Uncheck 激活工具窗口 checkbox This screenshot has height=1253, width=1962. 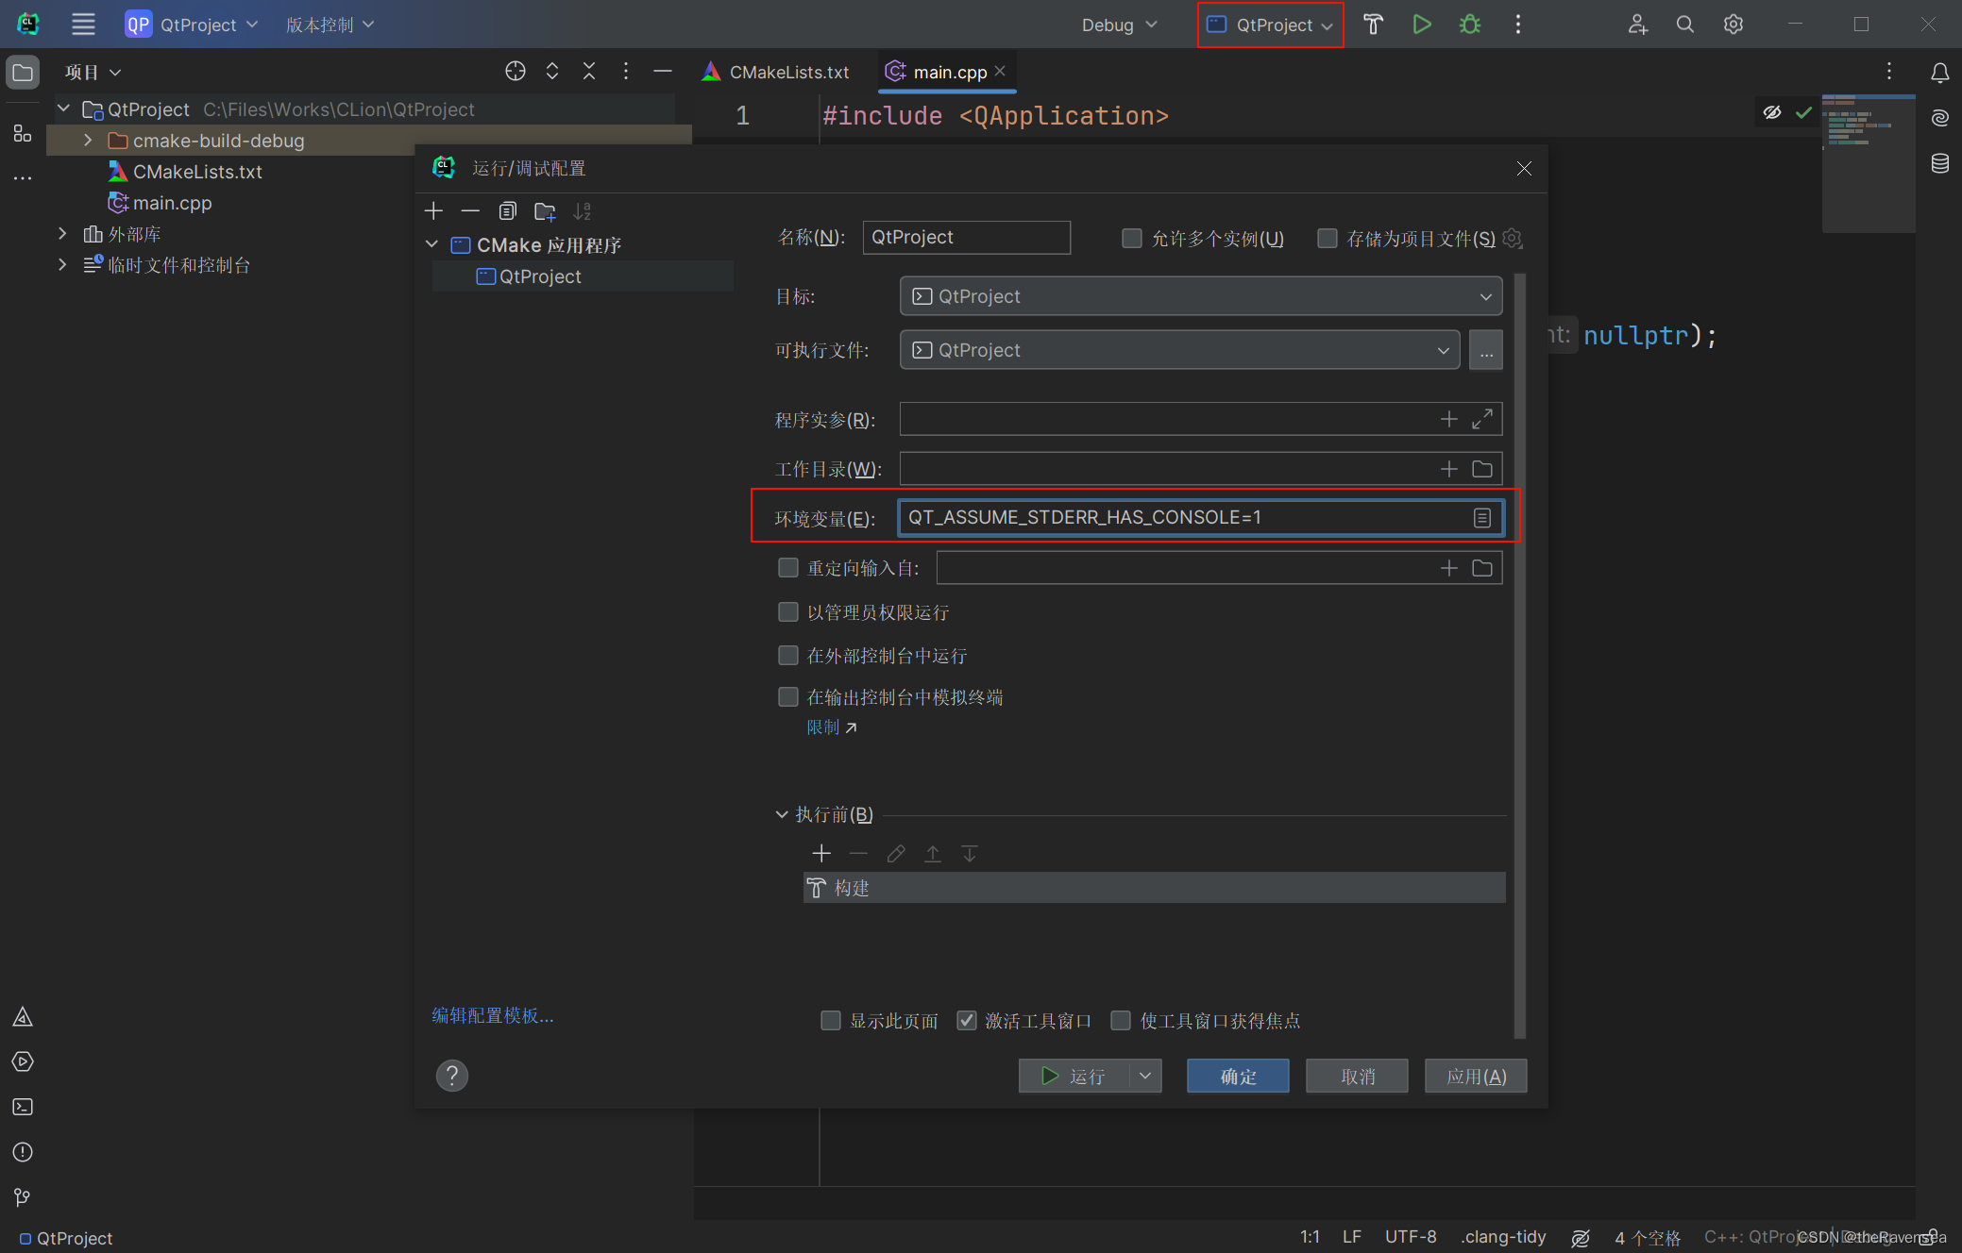point(966,1020)
